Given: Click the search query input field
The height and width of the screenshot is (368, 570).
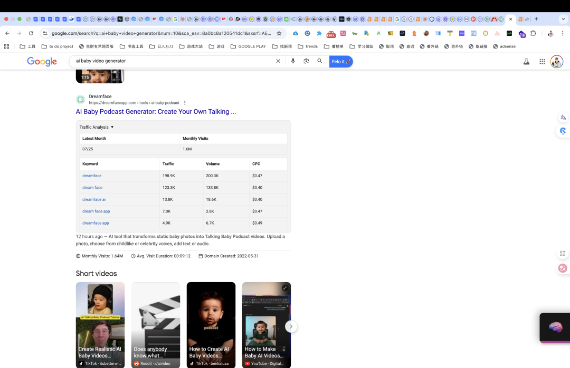Looking at the screenshot, I should pos(173,61).
